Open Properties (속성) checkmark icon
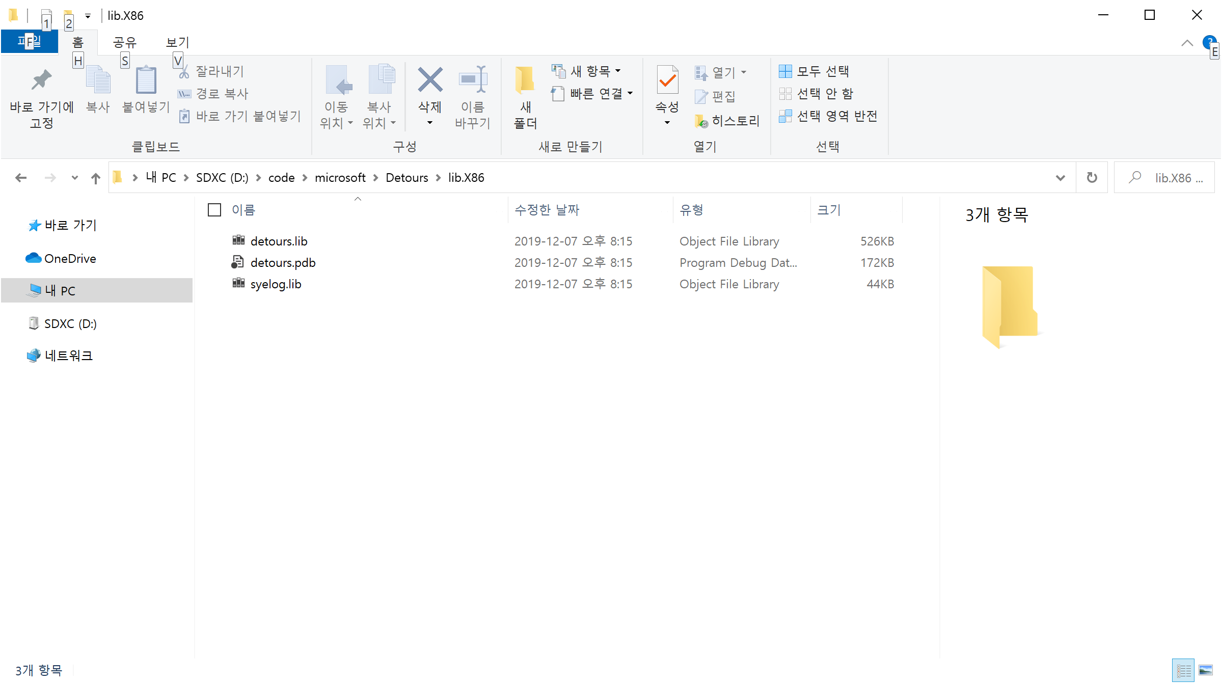1222x683 pixels. (667, 80)
